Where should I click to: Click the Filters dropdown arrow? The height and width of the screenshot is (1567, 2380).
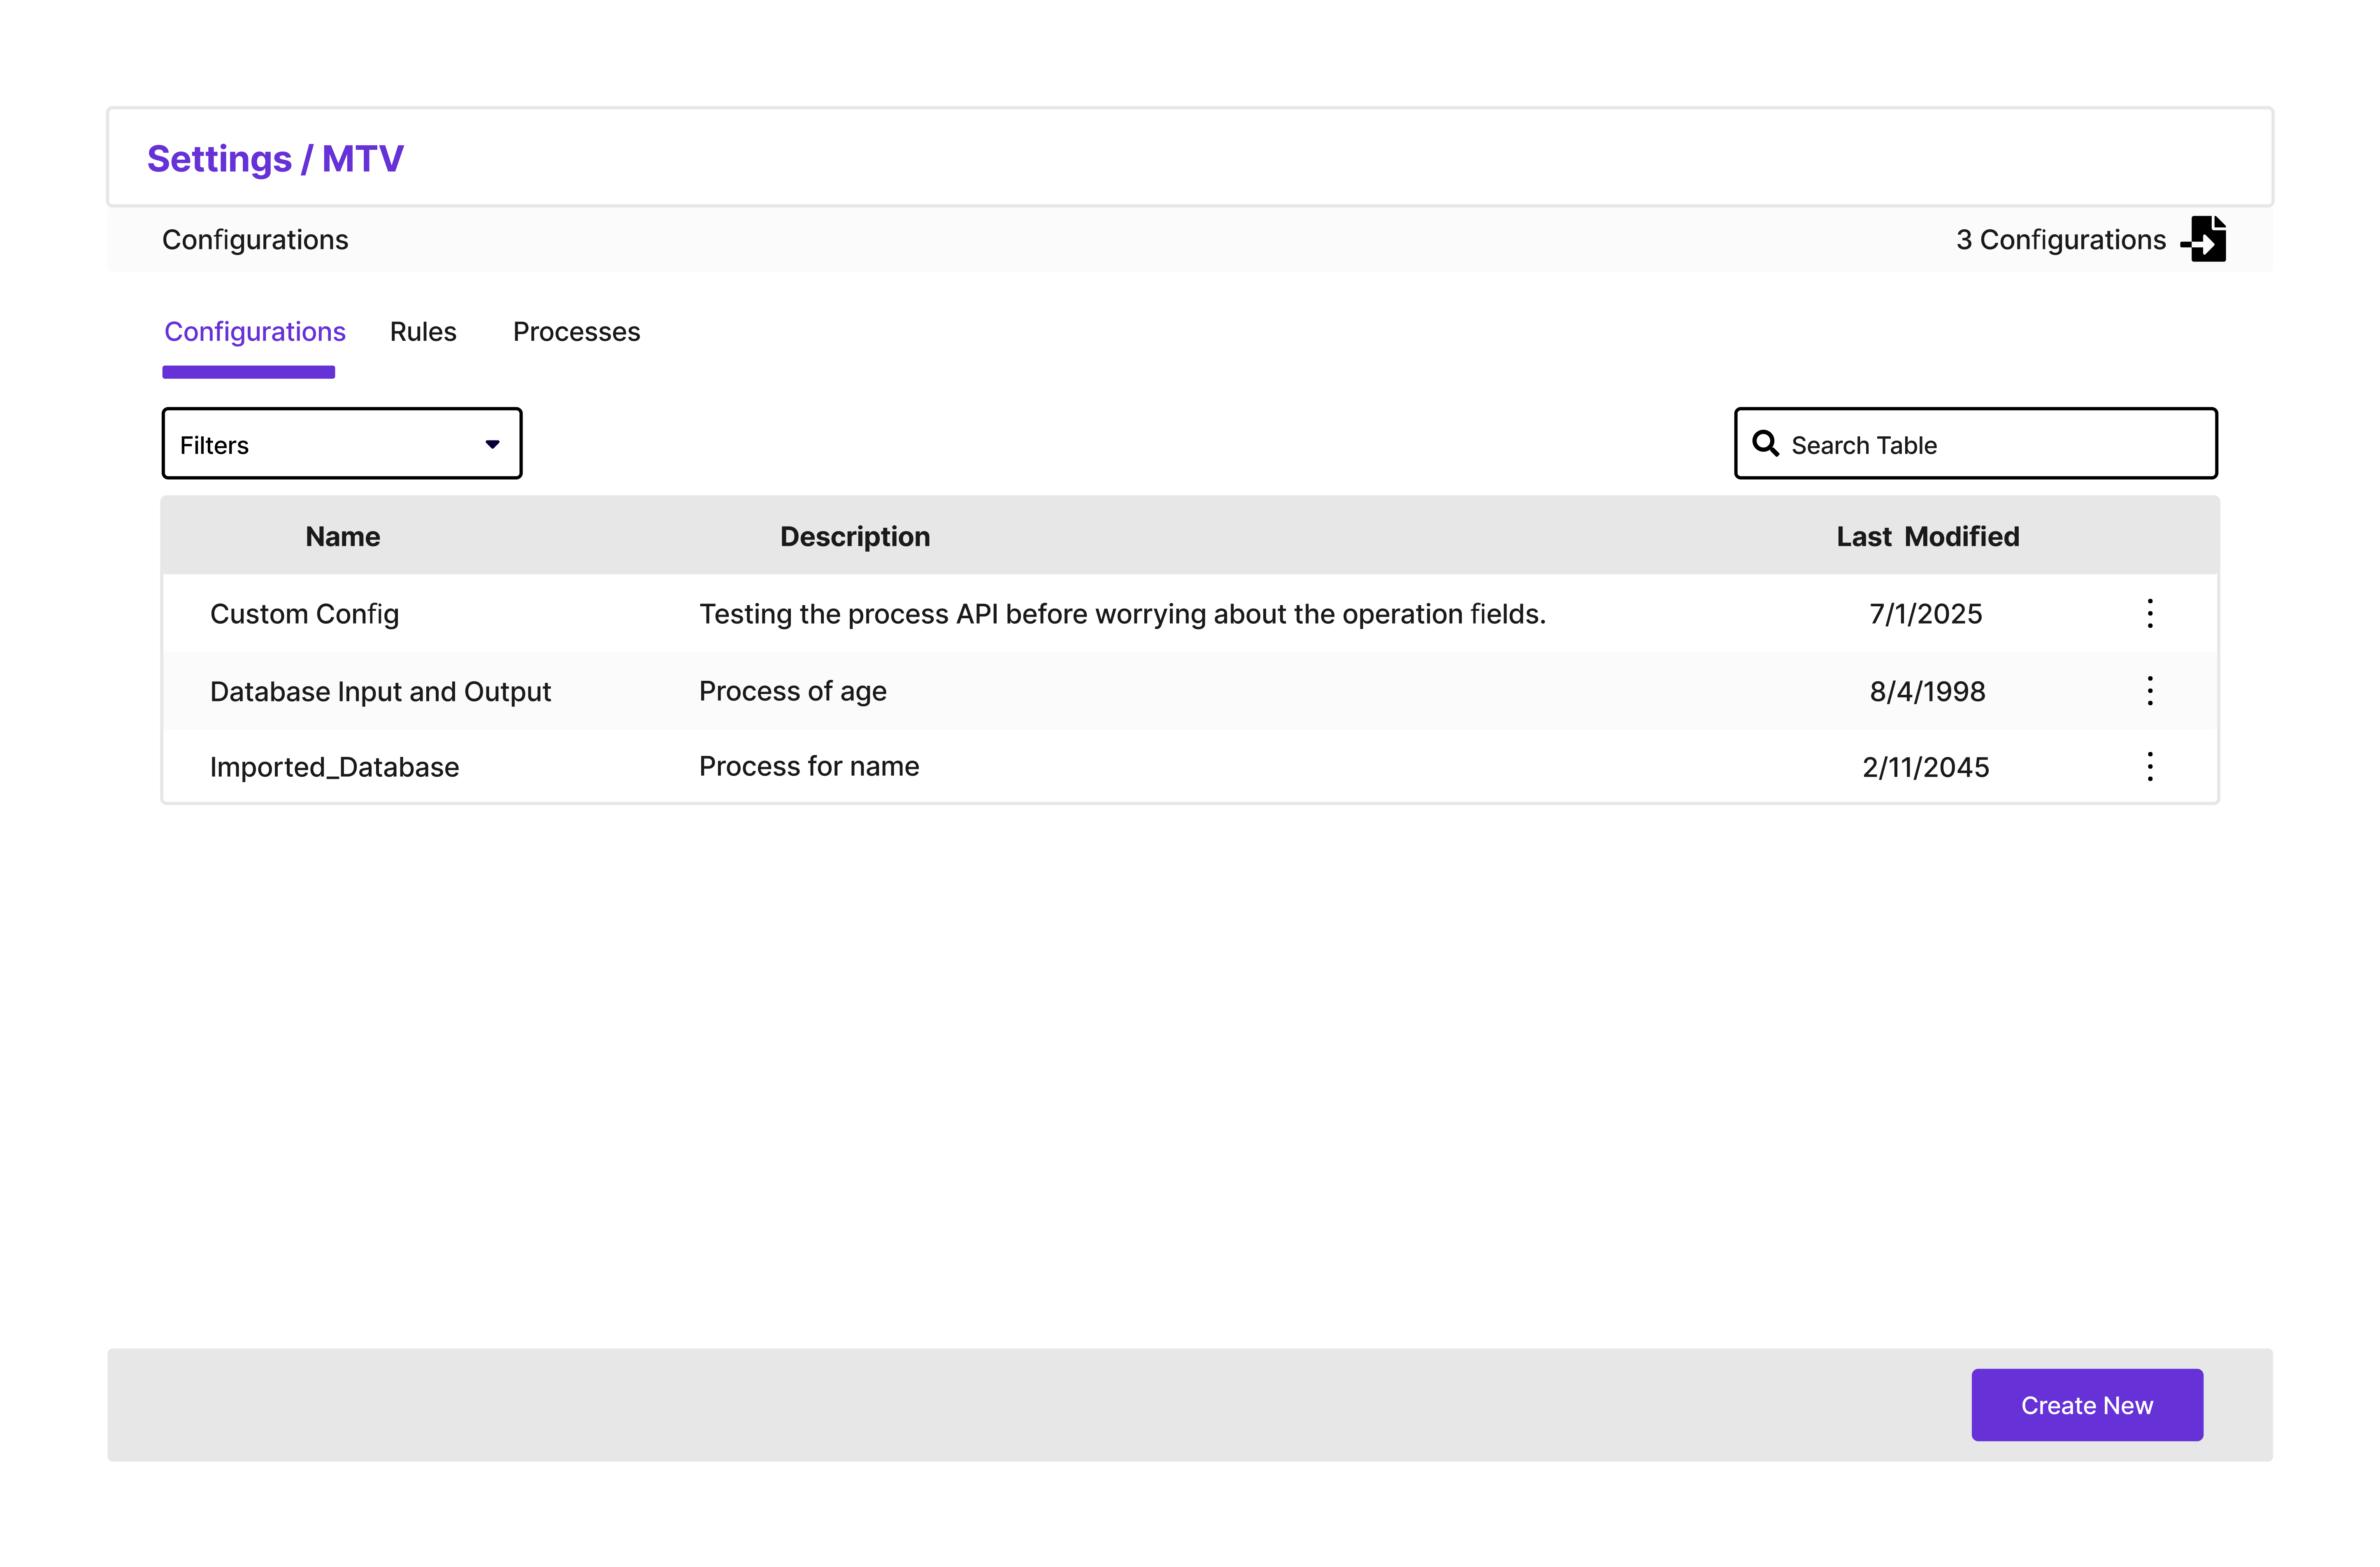coord(492,444)
